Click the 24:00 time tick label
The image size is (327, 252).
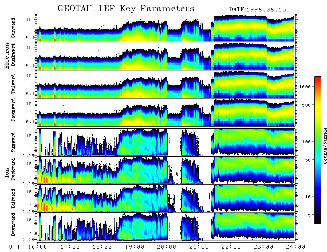(x=296, y=247)
